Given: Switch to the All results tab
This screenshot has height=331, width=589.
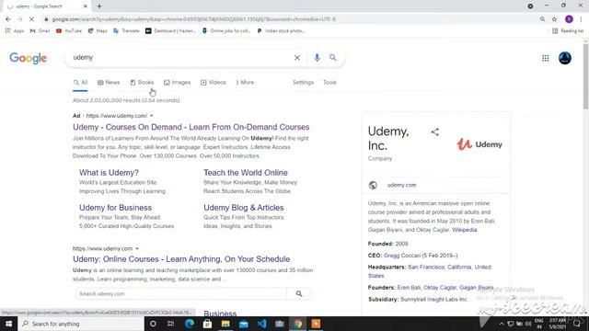Looking at the screenshot, I should click(x=80, y=83).
